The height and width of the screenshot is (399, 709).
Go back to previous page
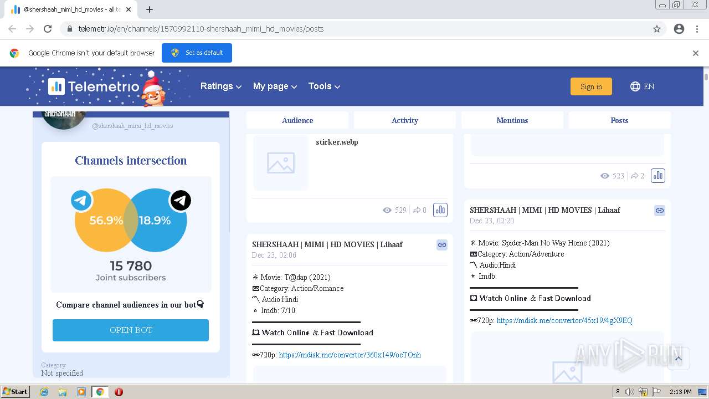click(x=12, y=29)
